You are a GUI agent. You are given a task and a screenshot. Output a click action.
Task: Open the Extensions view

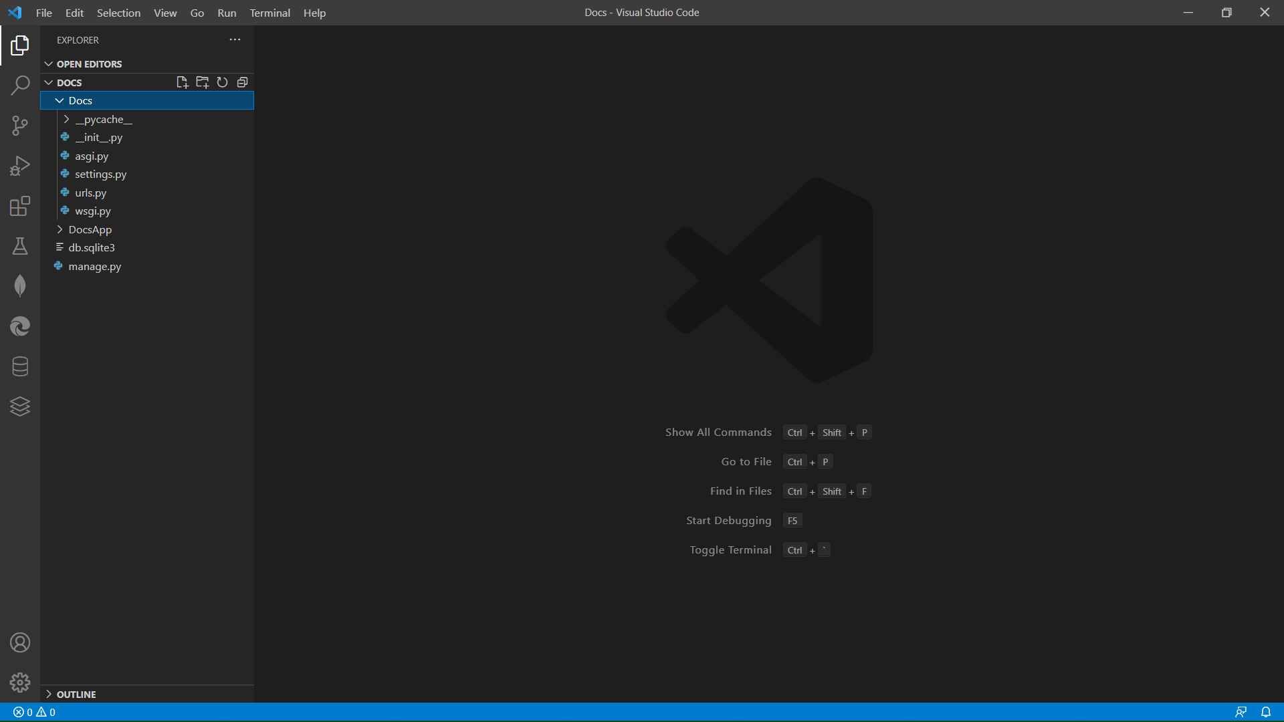point(20,206)
